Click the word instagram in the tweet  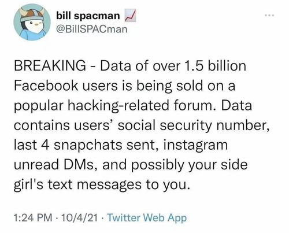(x=195, y=146)
